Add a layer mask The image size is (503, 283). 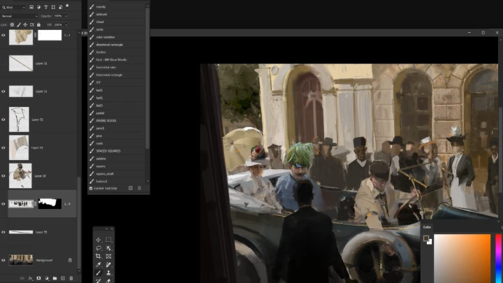tap(38, 278)
